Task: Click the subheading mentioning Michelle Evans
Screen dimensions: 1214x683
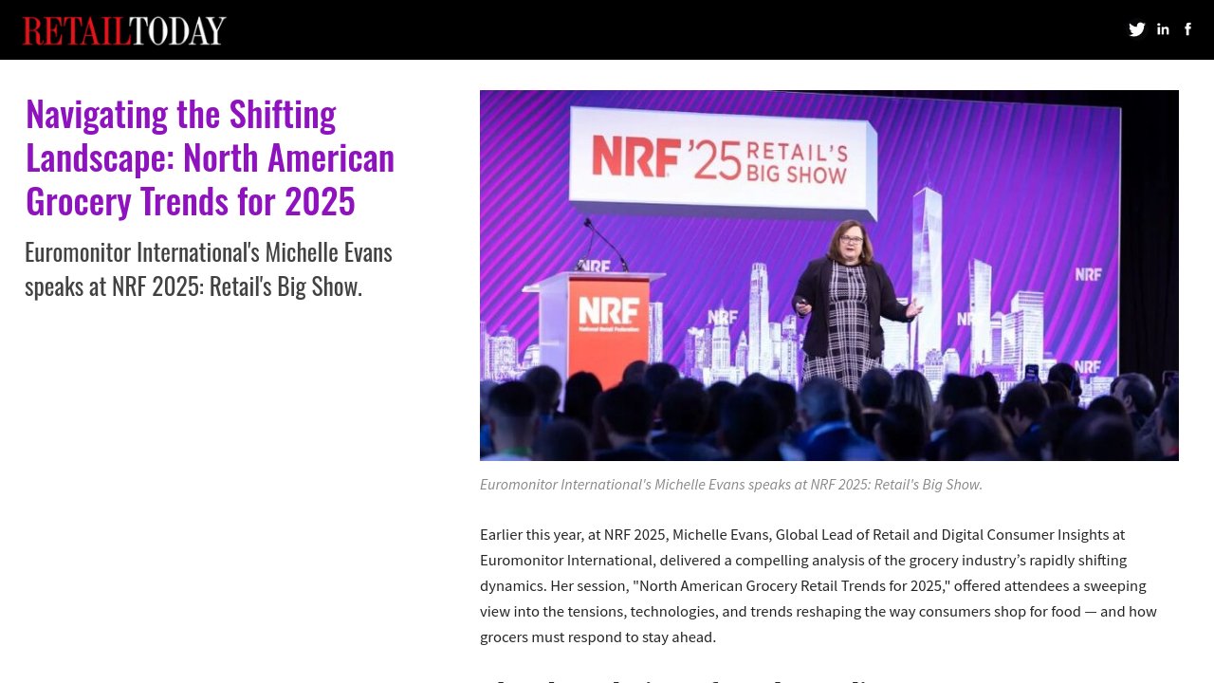Action: tap(208, 268)
